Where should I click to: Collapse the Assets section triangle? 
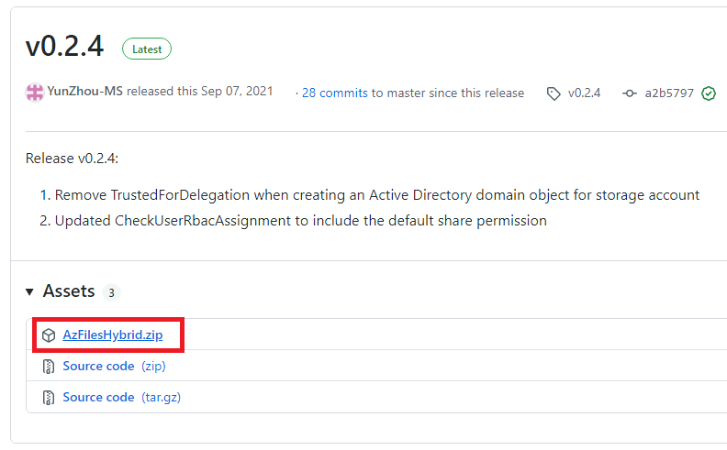click(29, 291)
